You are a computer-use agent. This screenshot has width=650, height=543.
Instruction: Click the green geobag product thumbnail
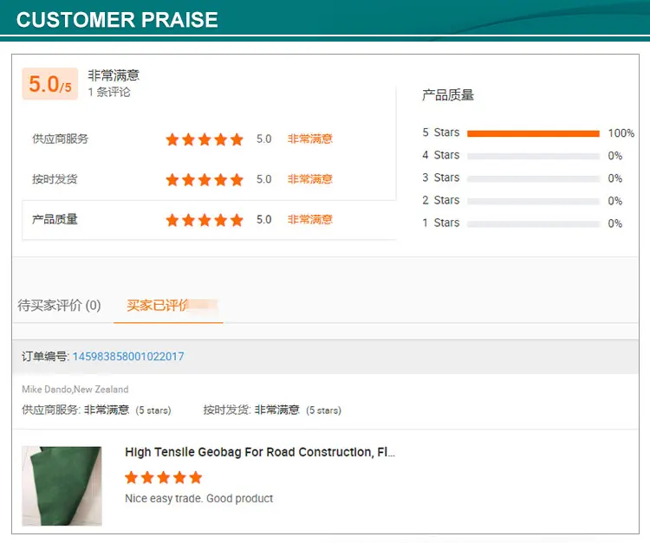(62, 486)
